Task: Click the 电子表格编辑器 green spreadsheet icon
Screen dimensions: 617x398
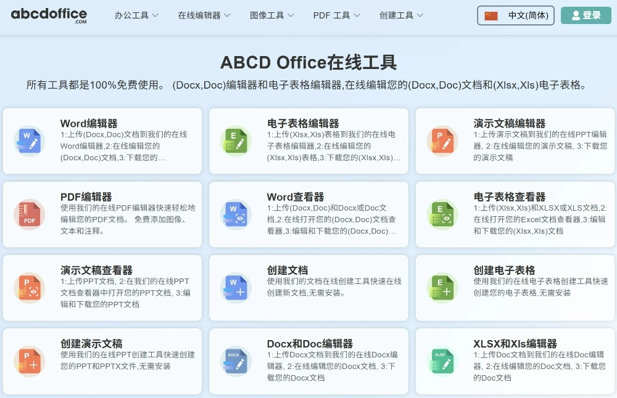Action: click(x=234, y=141)
